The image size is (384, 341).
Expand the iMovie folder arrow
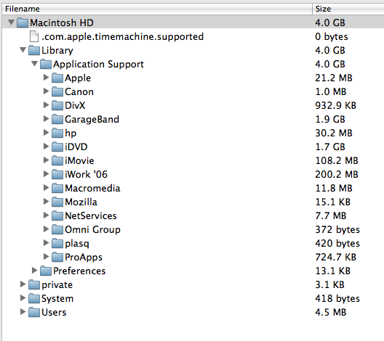click(46, 160)
